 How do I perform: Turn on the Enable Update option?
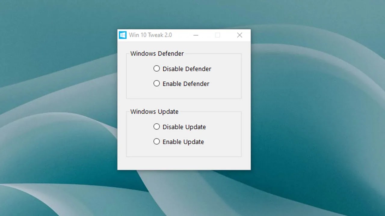click(x=156, y=142)
